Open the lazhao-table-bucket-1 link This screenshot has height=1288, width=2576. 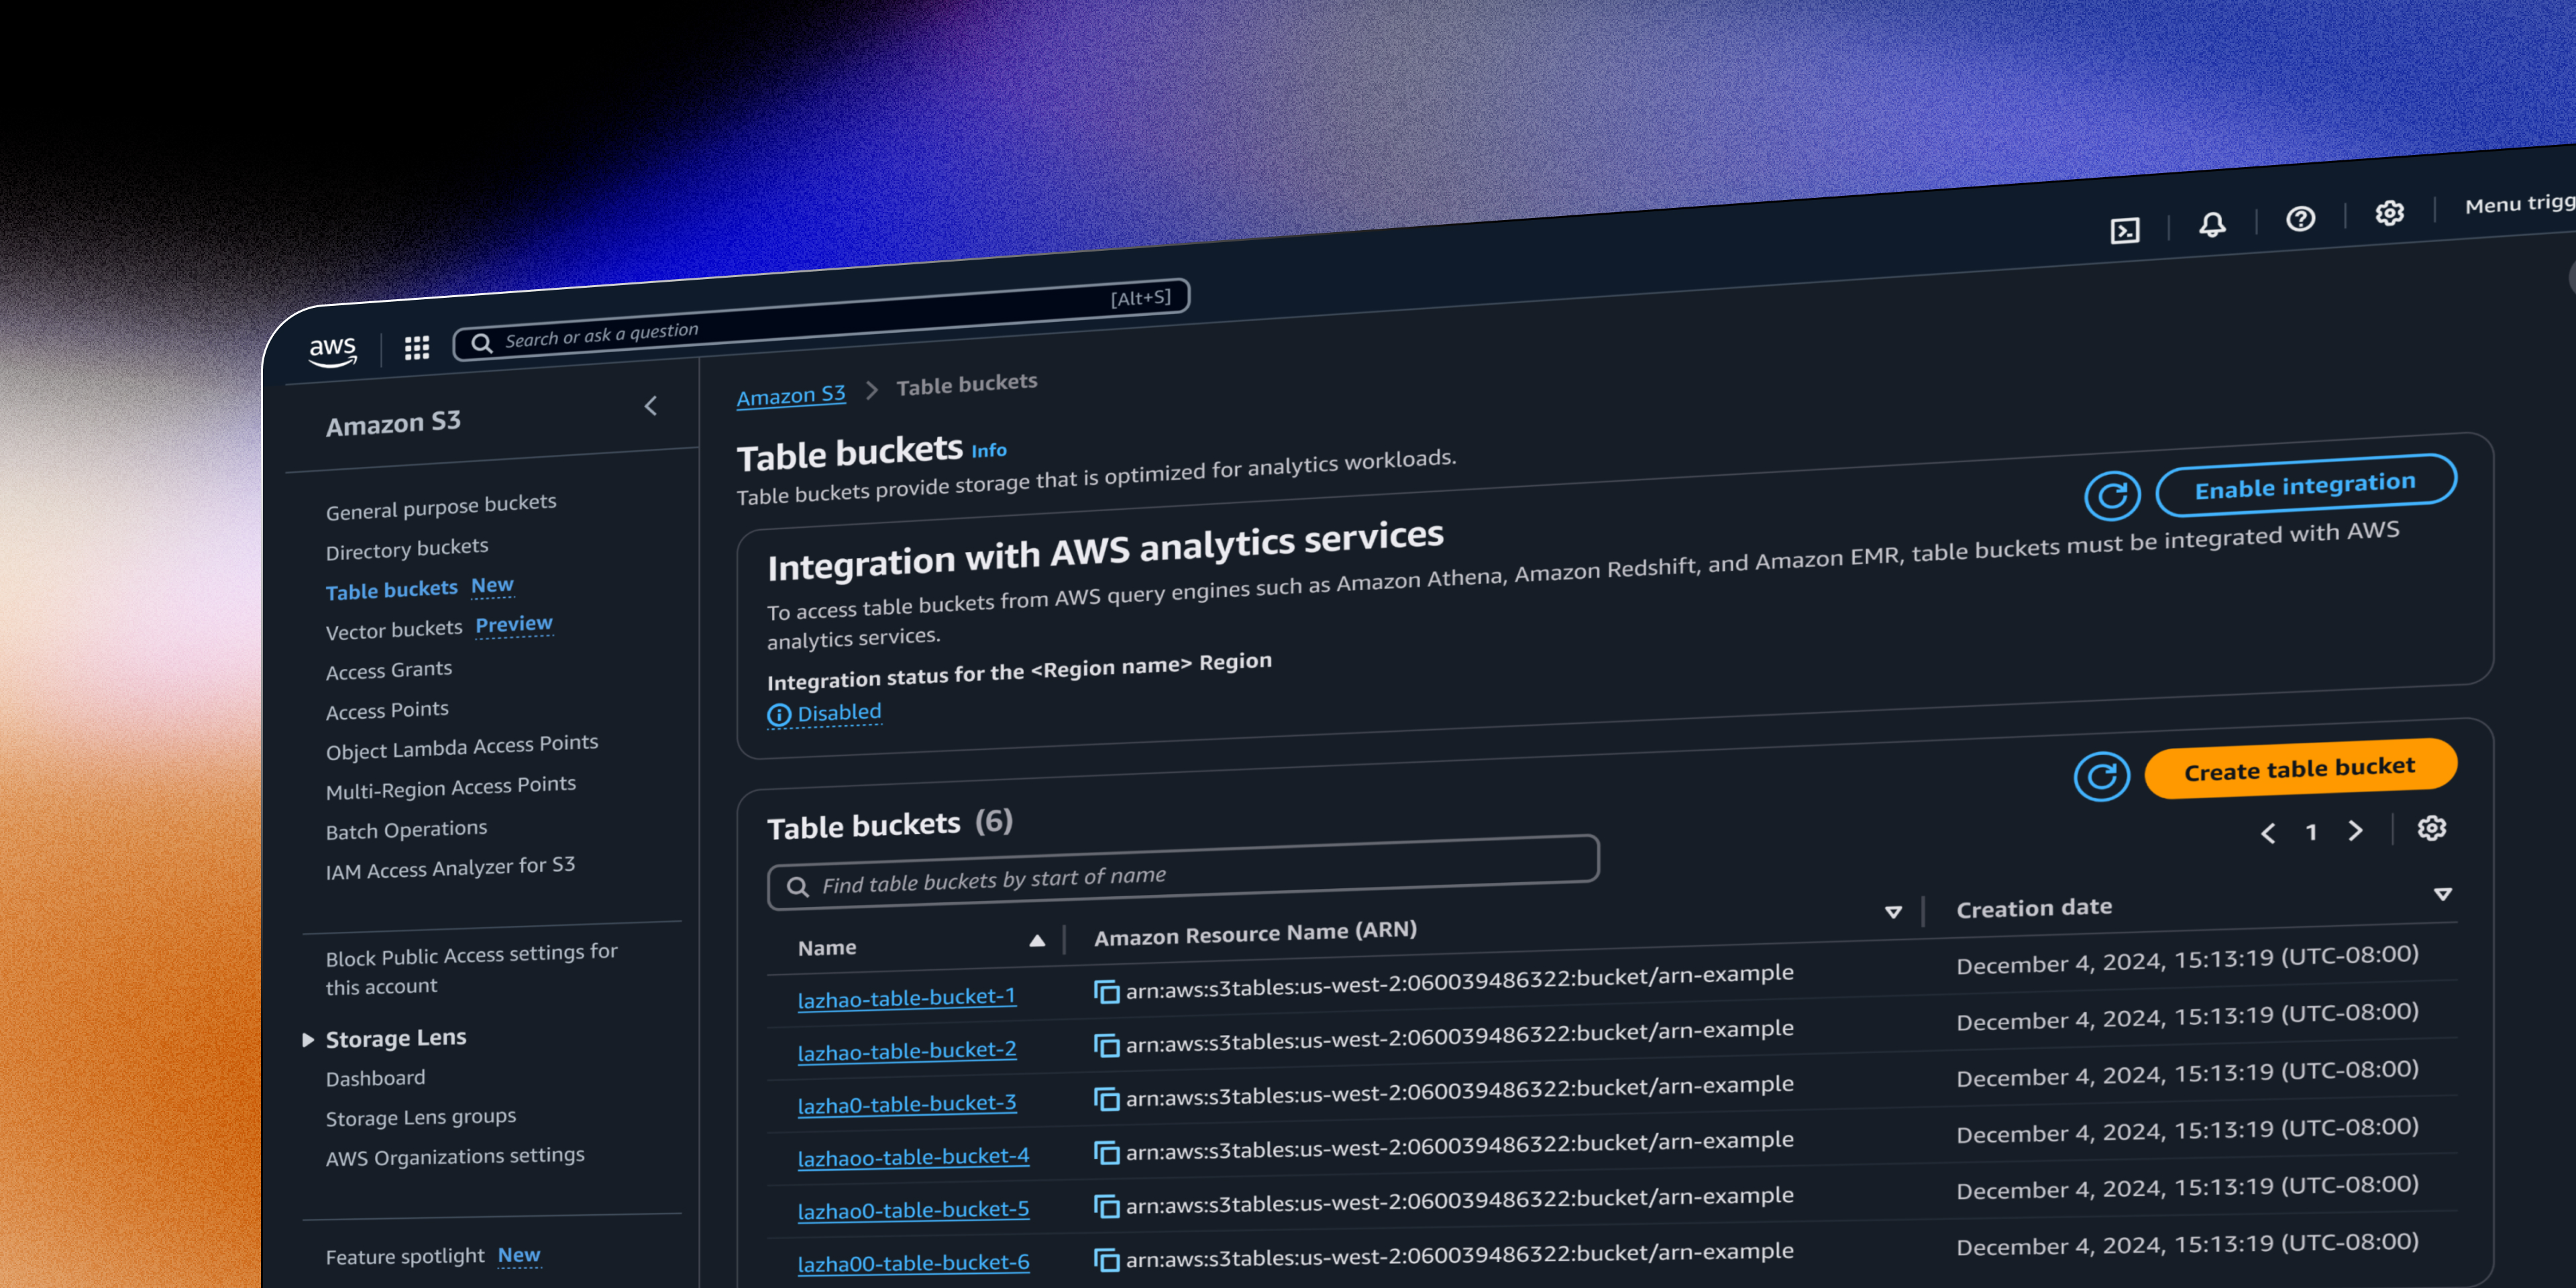pos(906,998)
